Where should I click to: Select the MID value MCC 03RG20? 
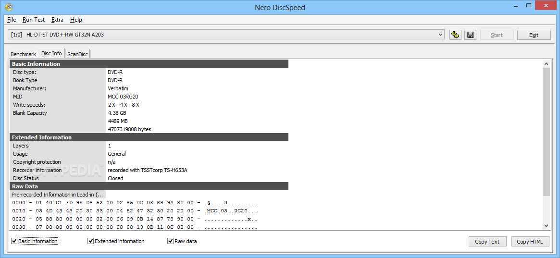click(124, 97)
